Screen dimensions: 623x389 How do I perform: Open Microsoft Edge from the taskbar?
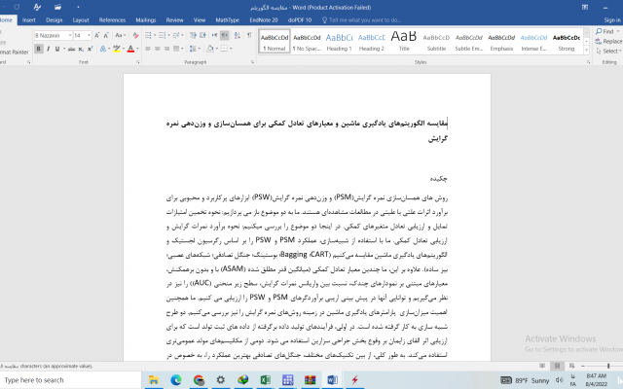(x=176, y=380)
